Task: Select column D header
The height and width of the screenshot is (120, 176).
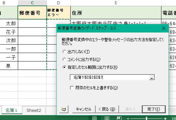Action: pyautogui.click(x=58, y=3)
